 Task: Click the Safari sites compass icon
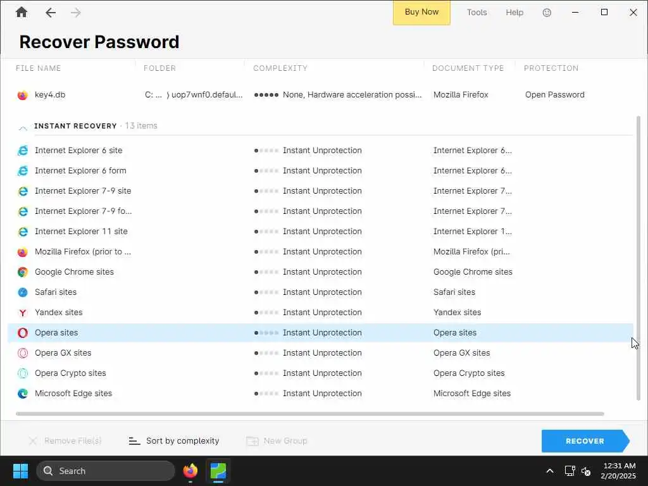coord(23,292)
